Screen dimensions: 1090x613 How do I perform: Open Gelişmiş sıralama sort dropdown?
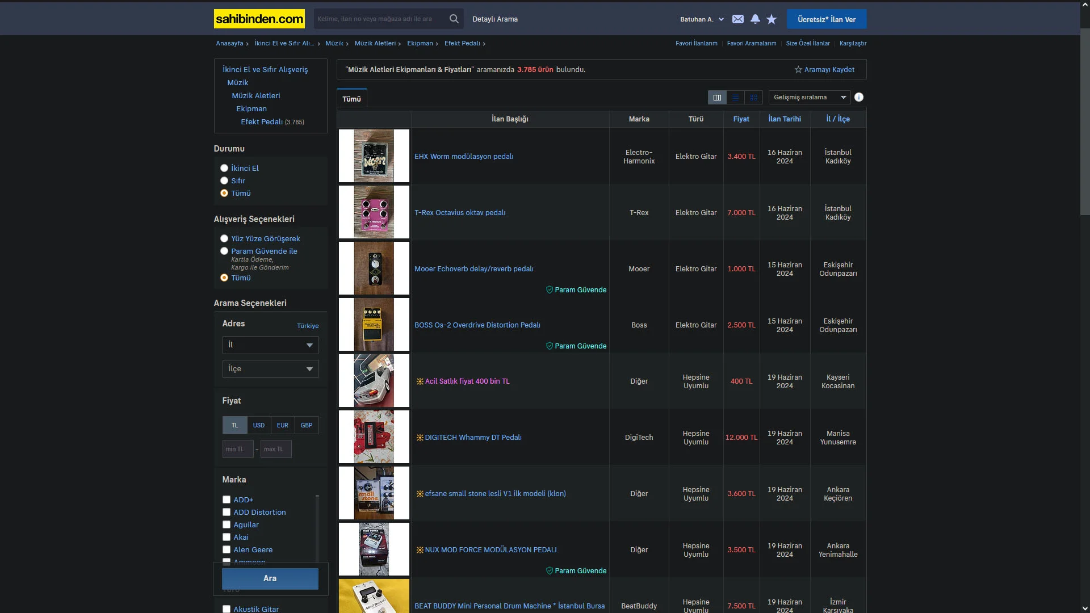coord(810,97)
